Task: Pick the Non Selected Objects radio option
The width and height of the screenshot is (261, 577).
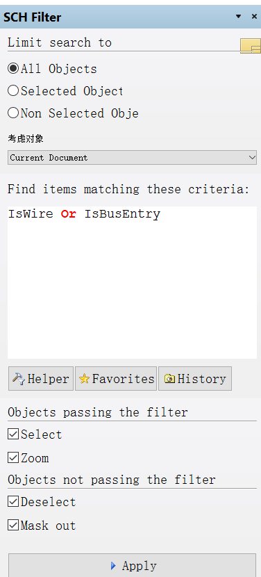Action: click(x=13, y=113)
